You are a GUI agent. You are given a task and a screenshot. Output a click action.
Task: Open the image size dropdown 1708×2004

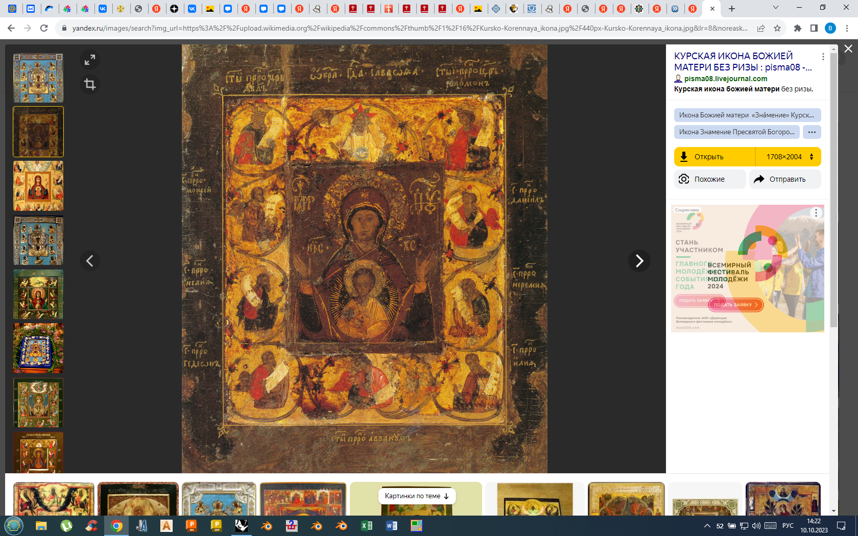click(788, 157)
